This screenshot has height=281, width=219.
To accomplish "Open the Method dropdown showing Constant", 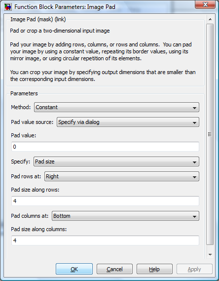I will pyautogui.click(x=116, y=107).
